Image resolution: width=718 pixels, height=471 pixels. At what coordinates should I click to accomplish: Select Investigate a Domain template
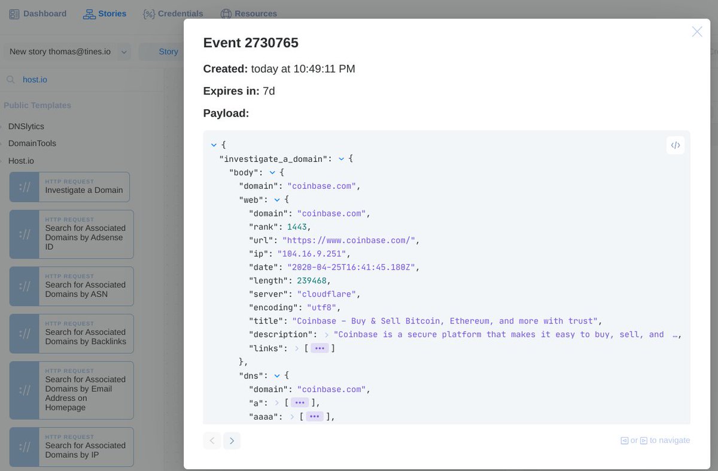click(69, 187)
